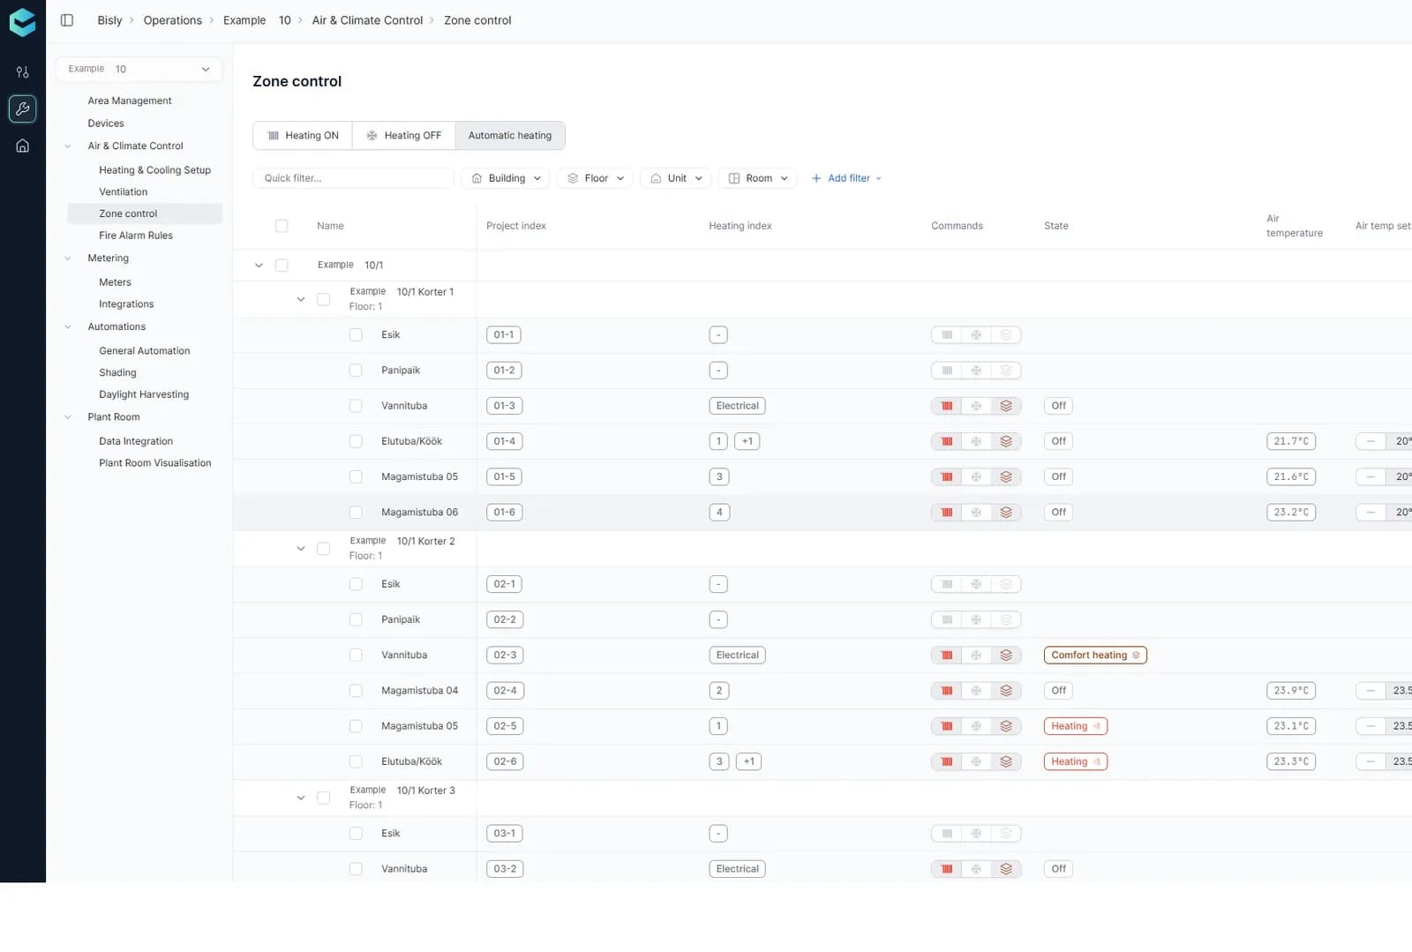Click automatic layers icon for Magamistuba 04 02-4
Viewport: 1412px width, 952px height.
[x=1006, y=691]
